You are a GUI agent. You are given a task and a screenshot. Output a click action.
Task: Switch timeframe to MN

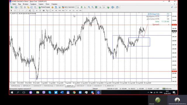pyautogui.click(x=81, y=10)
